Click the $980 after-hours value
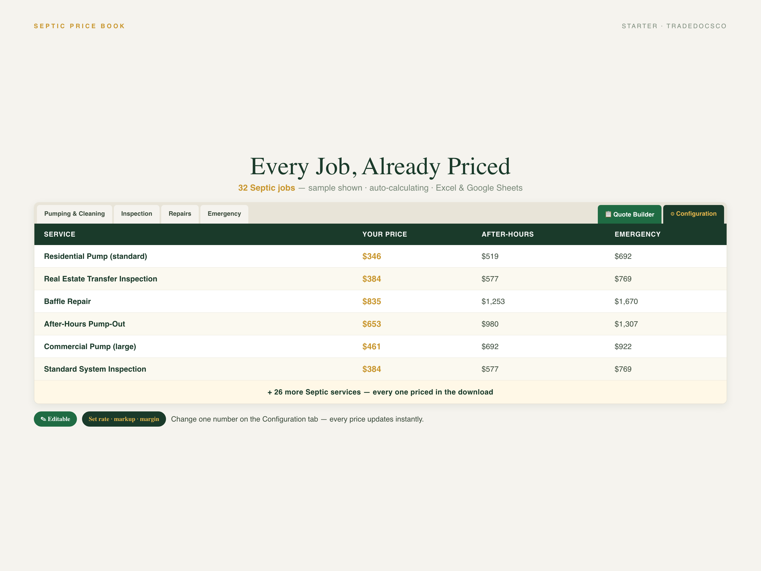 (x=490, y=324)
